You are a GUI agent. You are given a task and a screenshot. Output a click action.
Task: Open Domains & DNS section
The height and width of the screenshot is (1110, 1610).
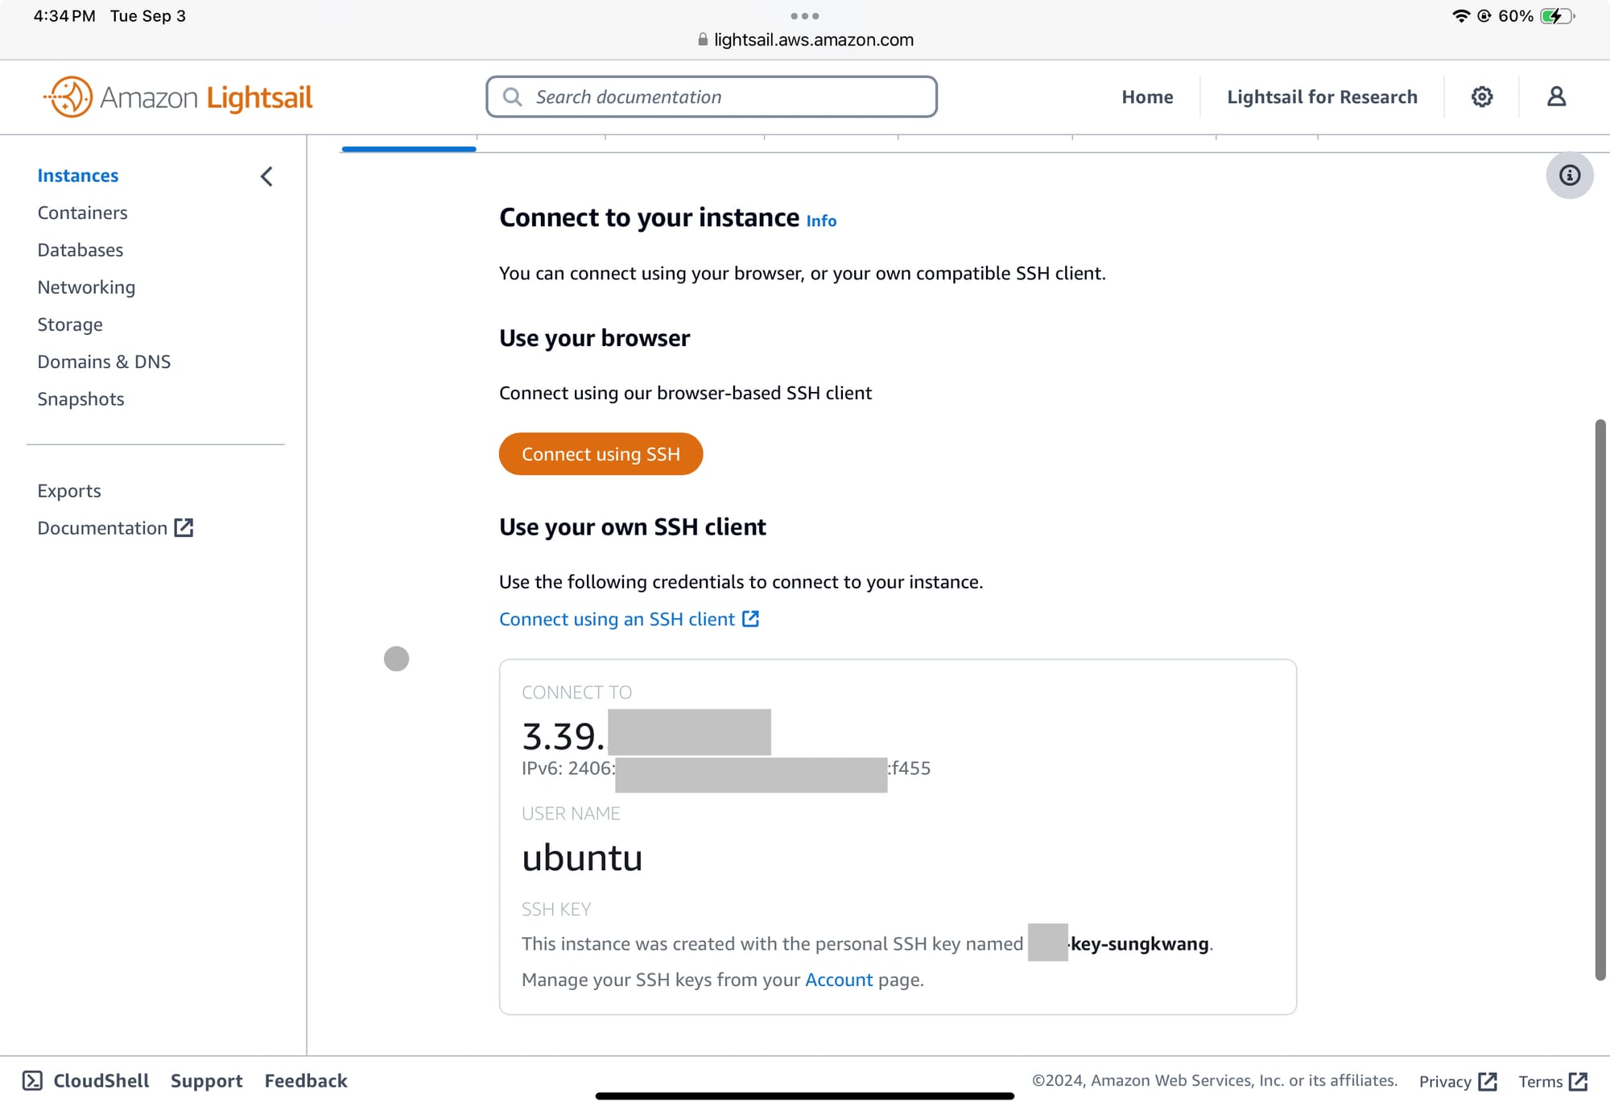pos(104,361)
